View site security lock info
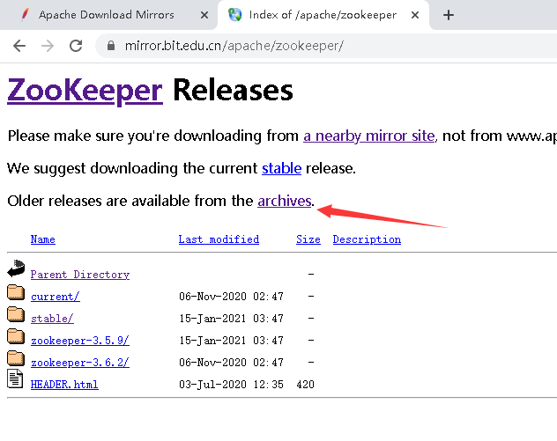This screenshot has height=441, width=557. [111, 46]
